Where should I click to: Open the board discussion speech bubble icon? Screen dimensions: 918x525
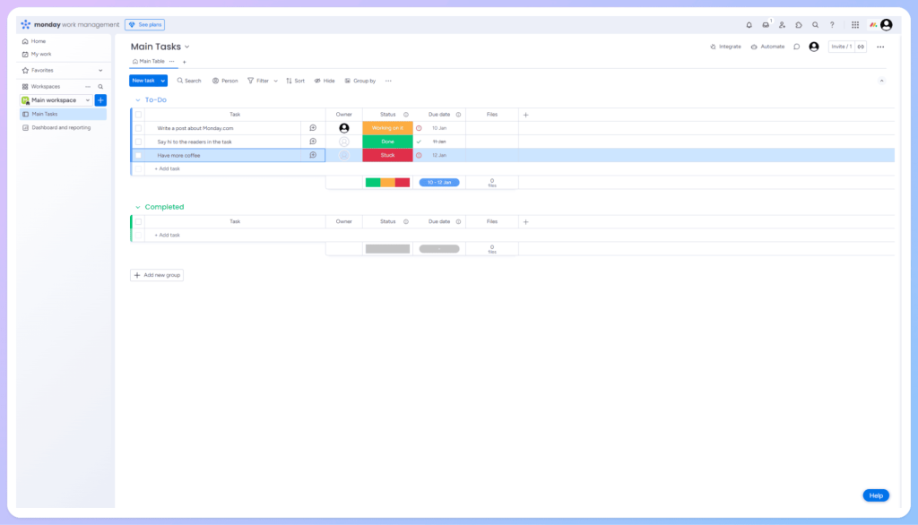(797, 47)
